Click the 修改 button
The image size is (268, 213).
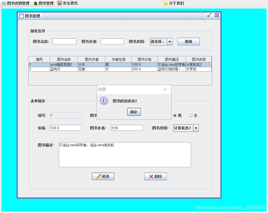coord(103,176)
